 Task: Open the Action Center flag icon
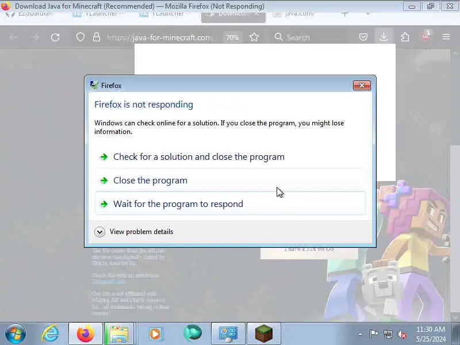(x=373, y=334)
